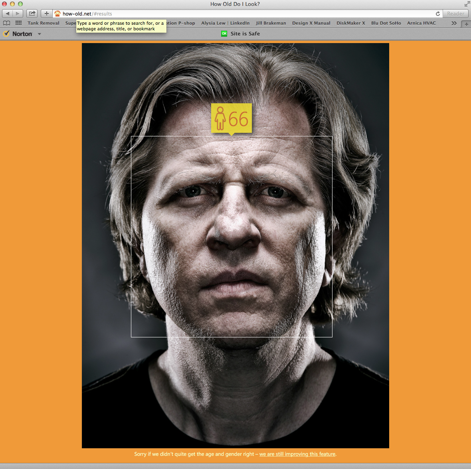Click the Norton checkmark logo
The image size is (471, 469).
6,34
